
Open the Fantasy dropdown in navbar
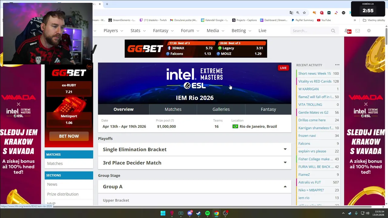point(163,31)
